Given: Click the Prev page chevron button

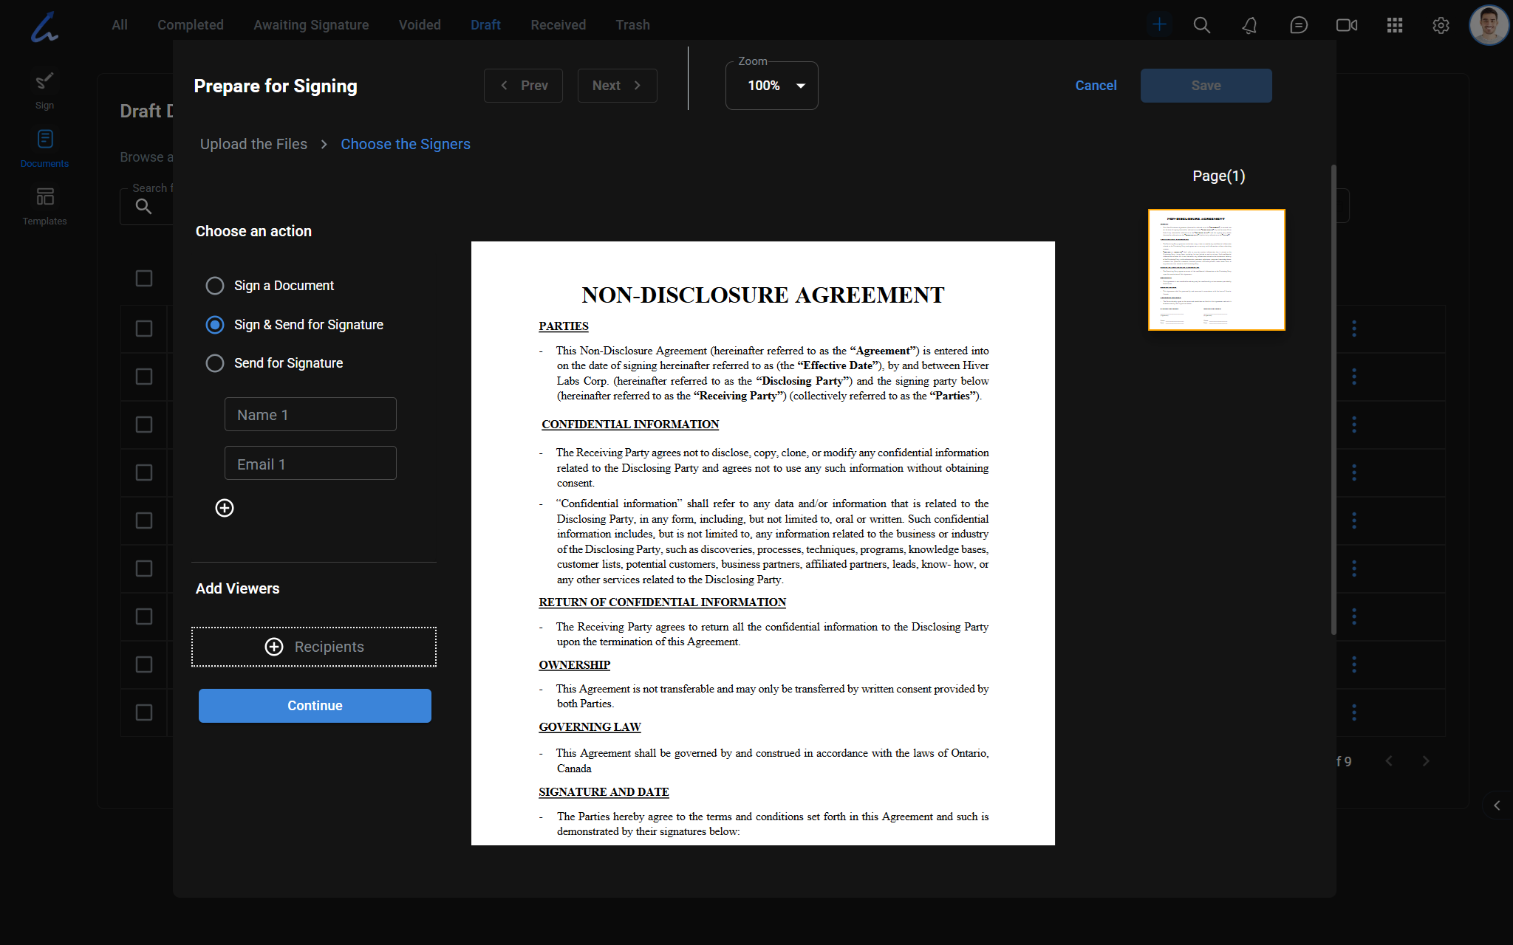Looking at the screenshot, I should (x=523, y=86).
